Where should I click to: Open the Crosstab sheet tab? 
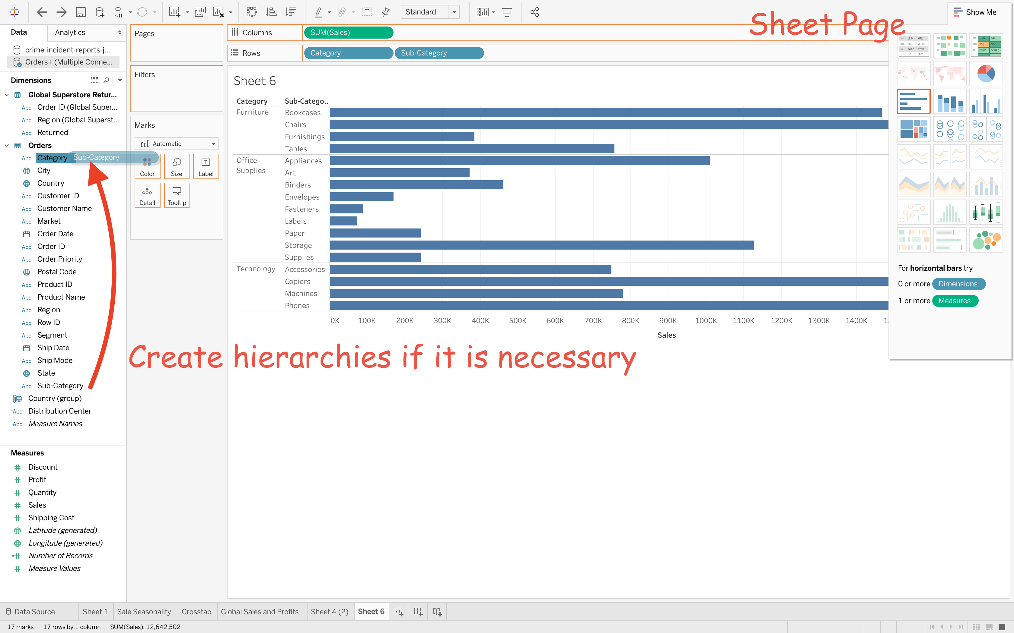coord(196,612)
